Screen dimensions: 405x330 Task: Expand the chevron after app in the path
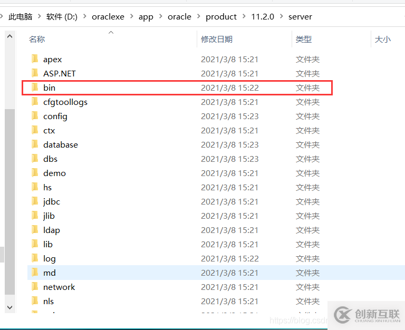tap(161, 16)
